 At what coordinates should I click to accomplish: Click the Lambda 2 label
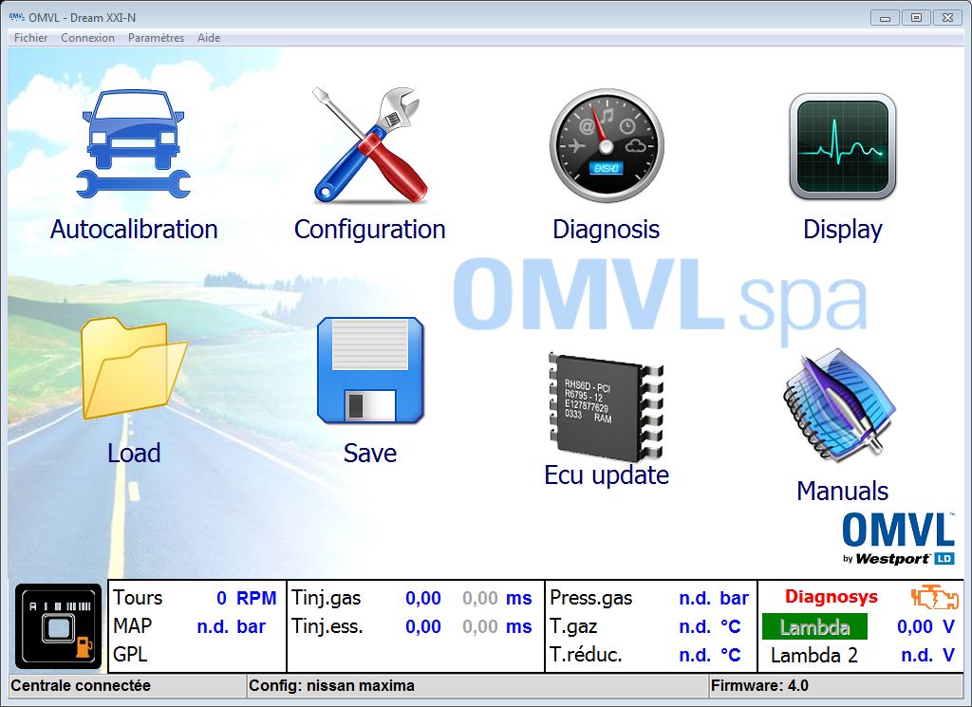(813, 656)
